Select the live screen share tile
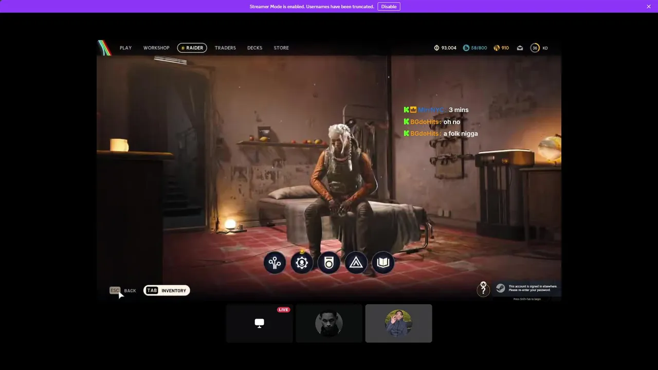Screen dimensions: 658x370 (x=260, y=323)
